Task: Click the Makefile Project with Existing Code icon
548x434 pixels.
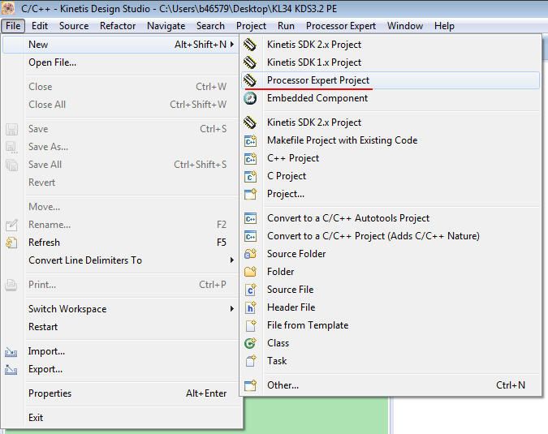Action: tap(250, 140)
